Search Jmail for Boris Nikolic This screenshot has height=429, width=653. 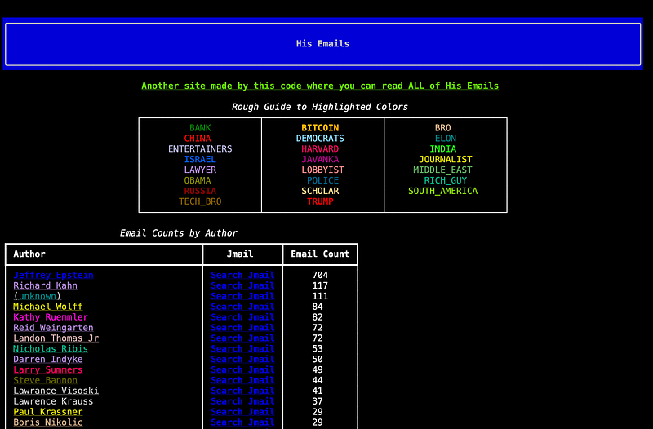(x=242, y=422)
